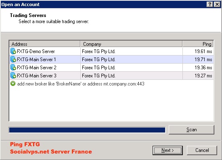Click the 19.61 ms ping value
This screenshot has height=160, width=222.
(203, 51)
